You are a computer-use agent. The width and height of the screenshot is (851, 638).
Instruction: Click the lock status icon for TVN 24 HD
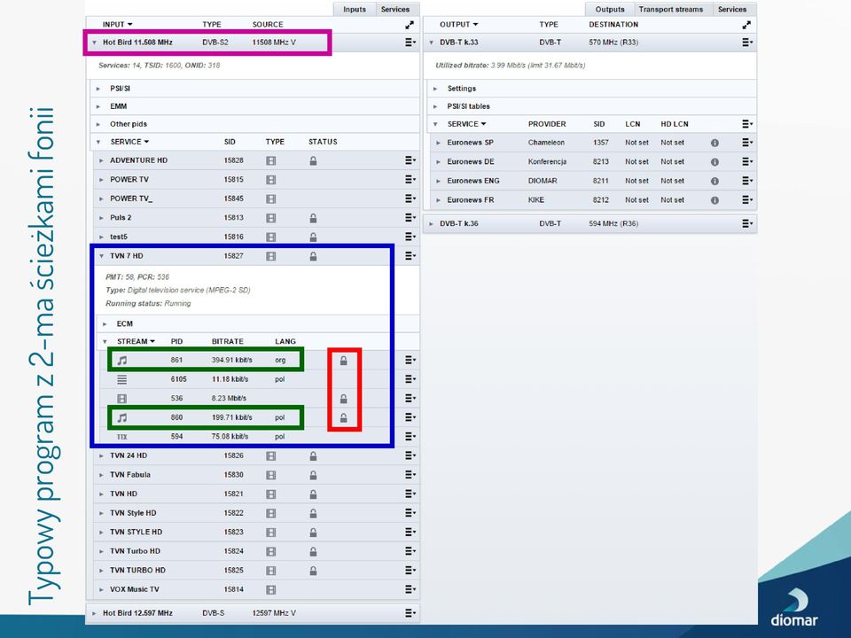[313, 456]
